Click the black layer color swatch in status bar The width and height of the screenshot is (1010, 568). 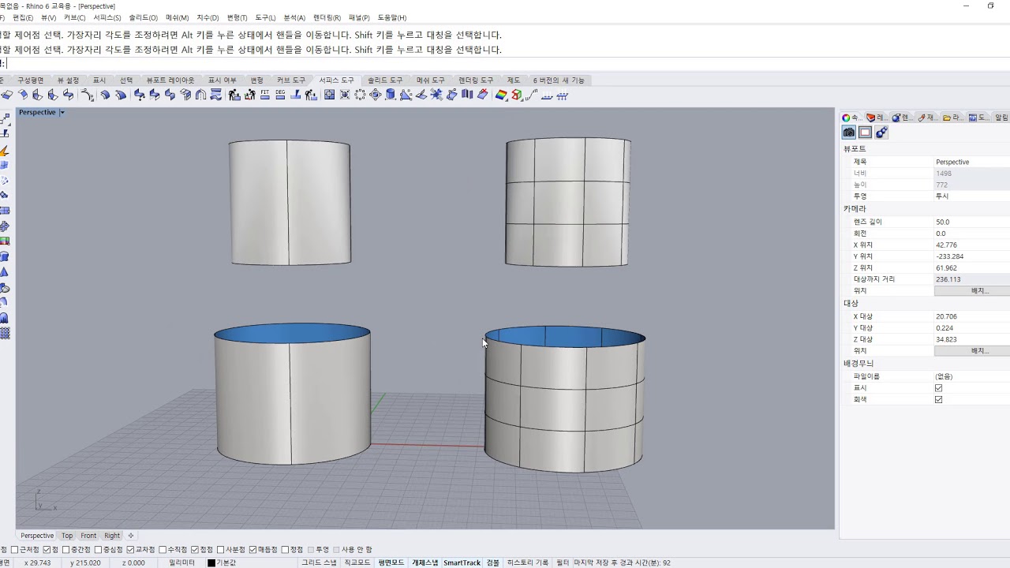tap(211, 563)
